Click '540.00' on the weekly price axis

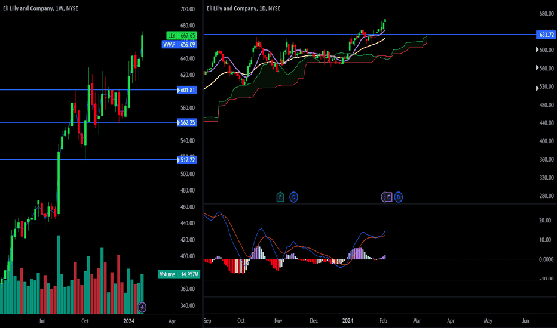coord(188,141)
